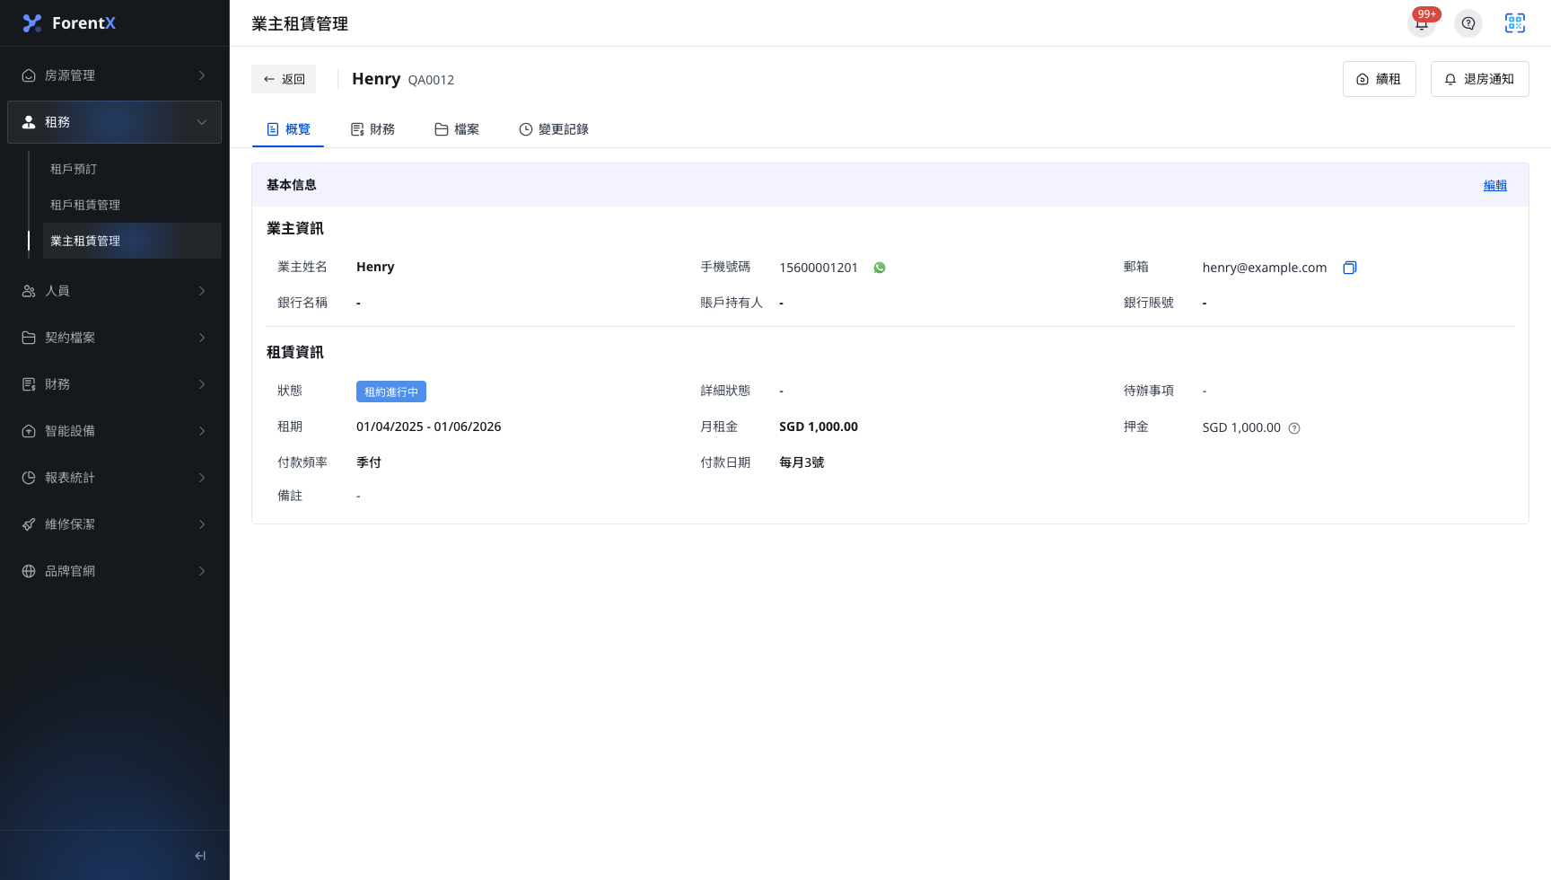Click the 續租 renew button
The width and height of the screenshot is (1551, 880).
[1379, 79]
